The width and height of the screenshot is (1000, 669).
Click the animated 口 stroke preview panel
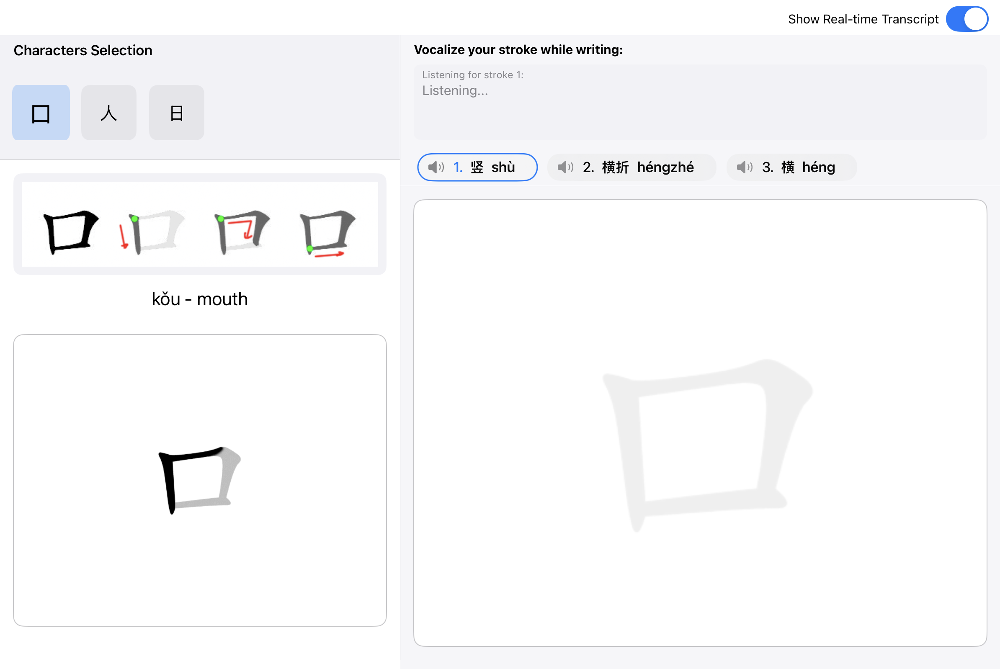(200, 480)
